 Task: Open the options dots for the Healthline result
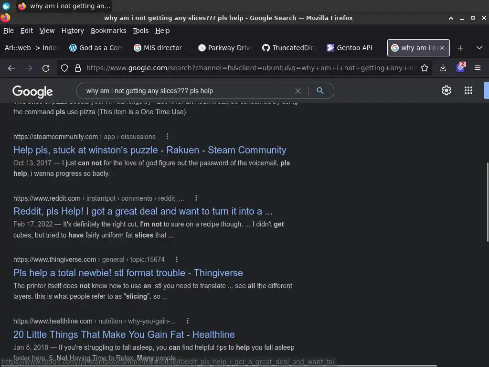pyautogui.click(x=187, y=321)
